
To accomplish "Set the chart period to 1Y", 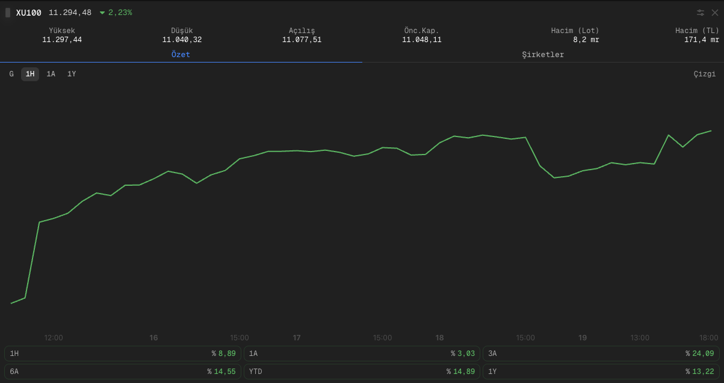I will (x=72, y=74).
